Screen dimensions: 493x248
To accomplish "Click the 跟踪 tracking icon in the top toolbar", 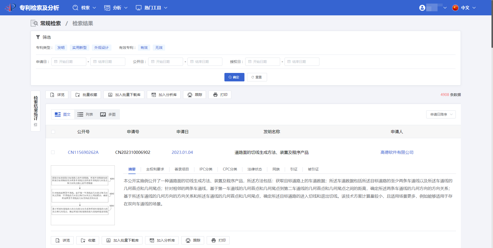I will coord(190,95).
